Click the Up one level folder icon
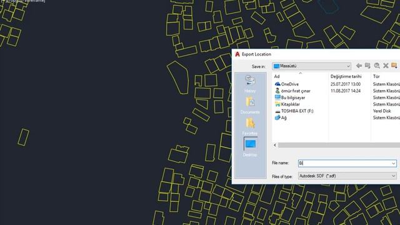This screenshot has width=400, height=225. pyautogui.click(x=367, y=66)
